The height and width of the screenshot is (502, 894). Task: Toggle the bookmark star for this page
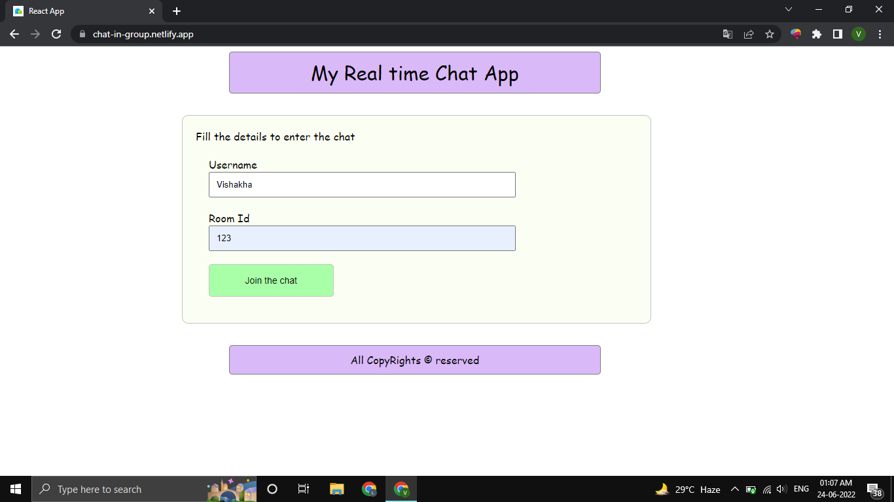769,34
